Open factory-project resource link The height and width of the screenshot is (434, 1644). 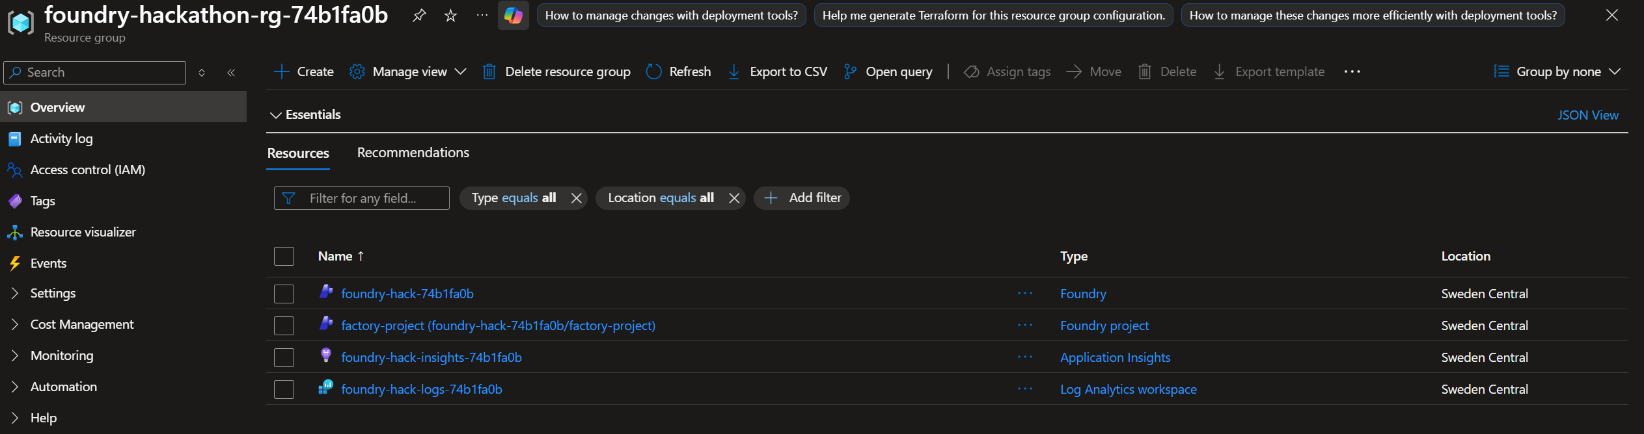click(x=498, y=325)
